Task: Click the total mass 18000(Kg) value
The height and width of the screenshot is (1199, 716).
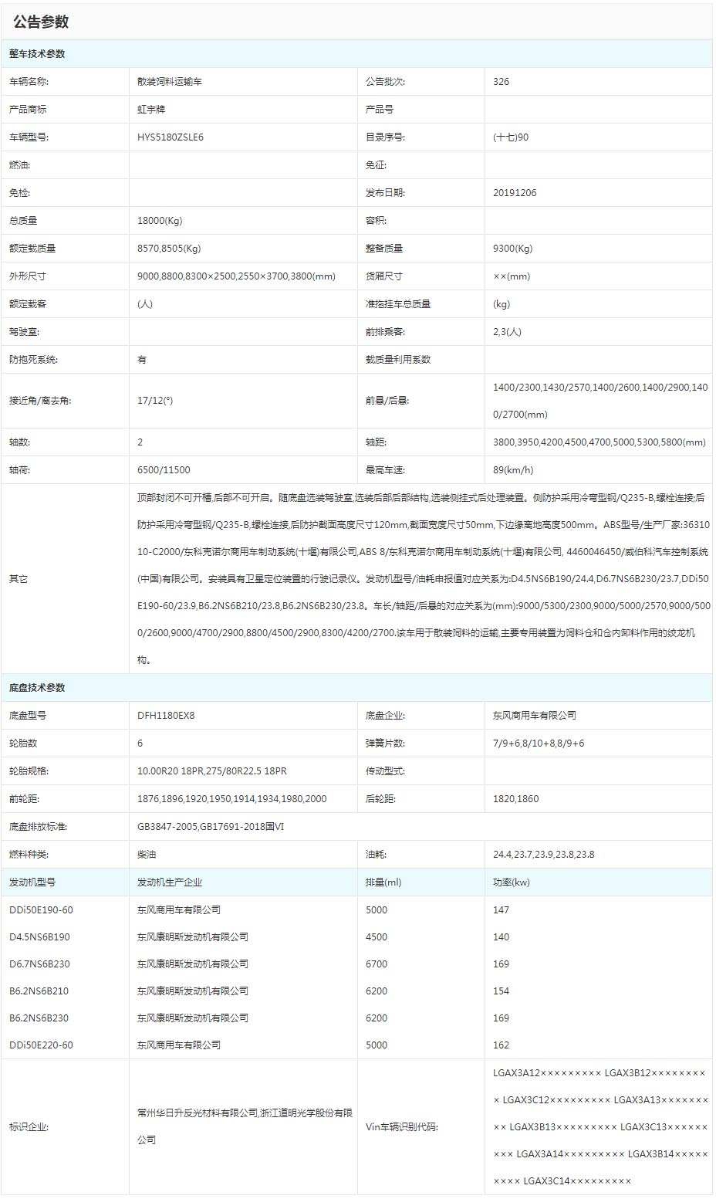Action: pyautogui.click(x=160, y=221)
